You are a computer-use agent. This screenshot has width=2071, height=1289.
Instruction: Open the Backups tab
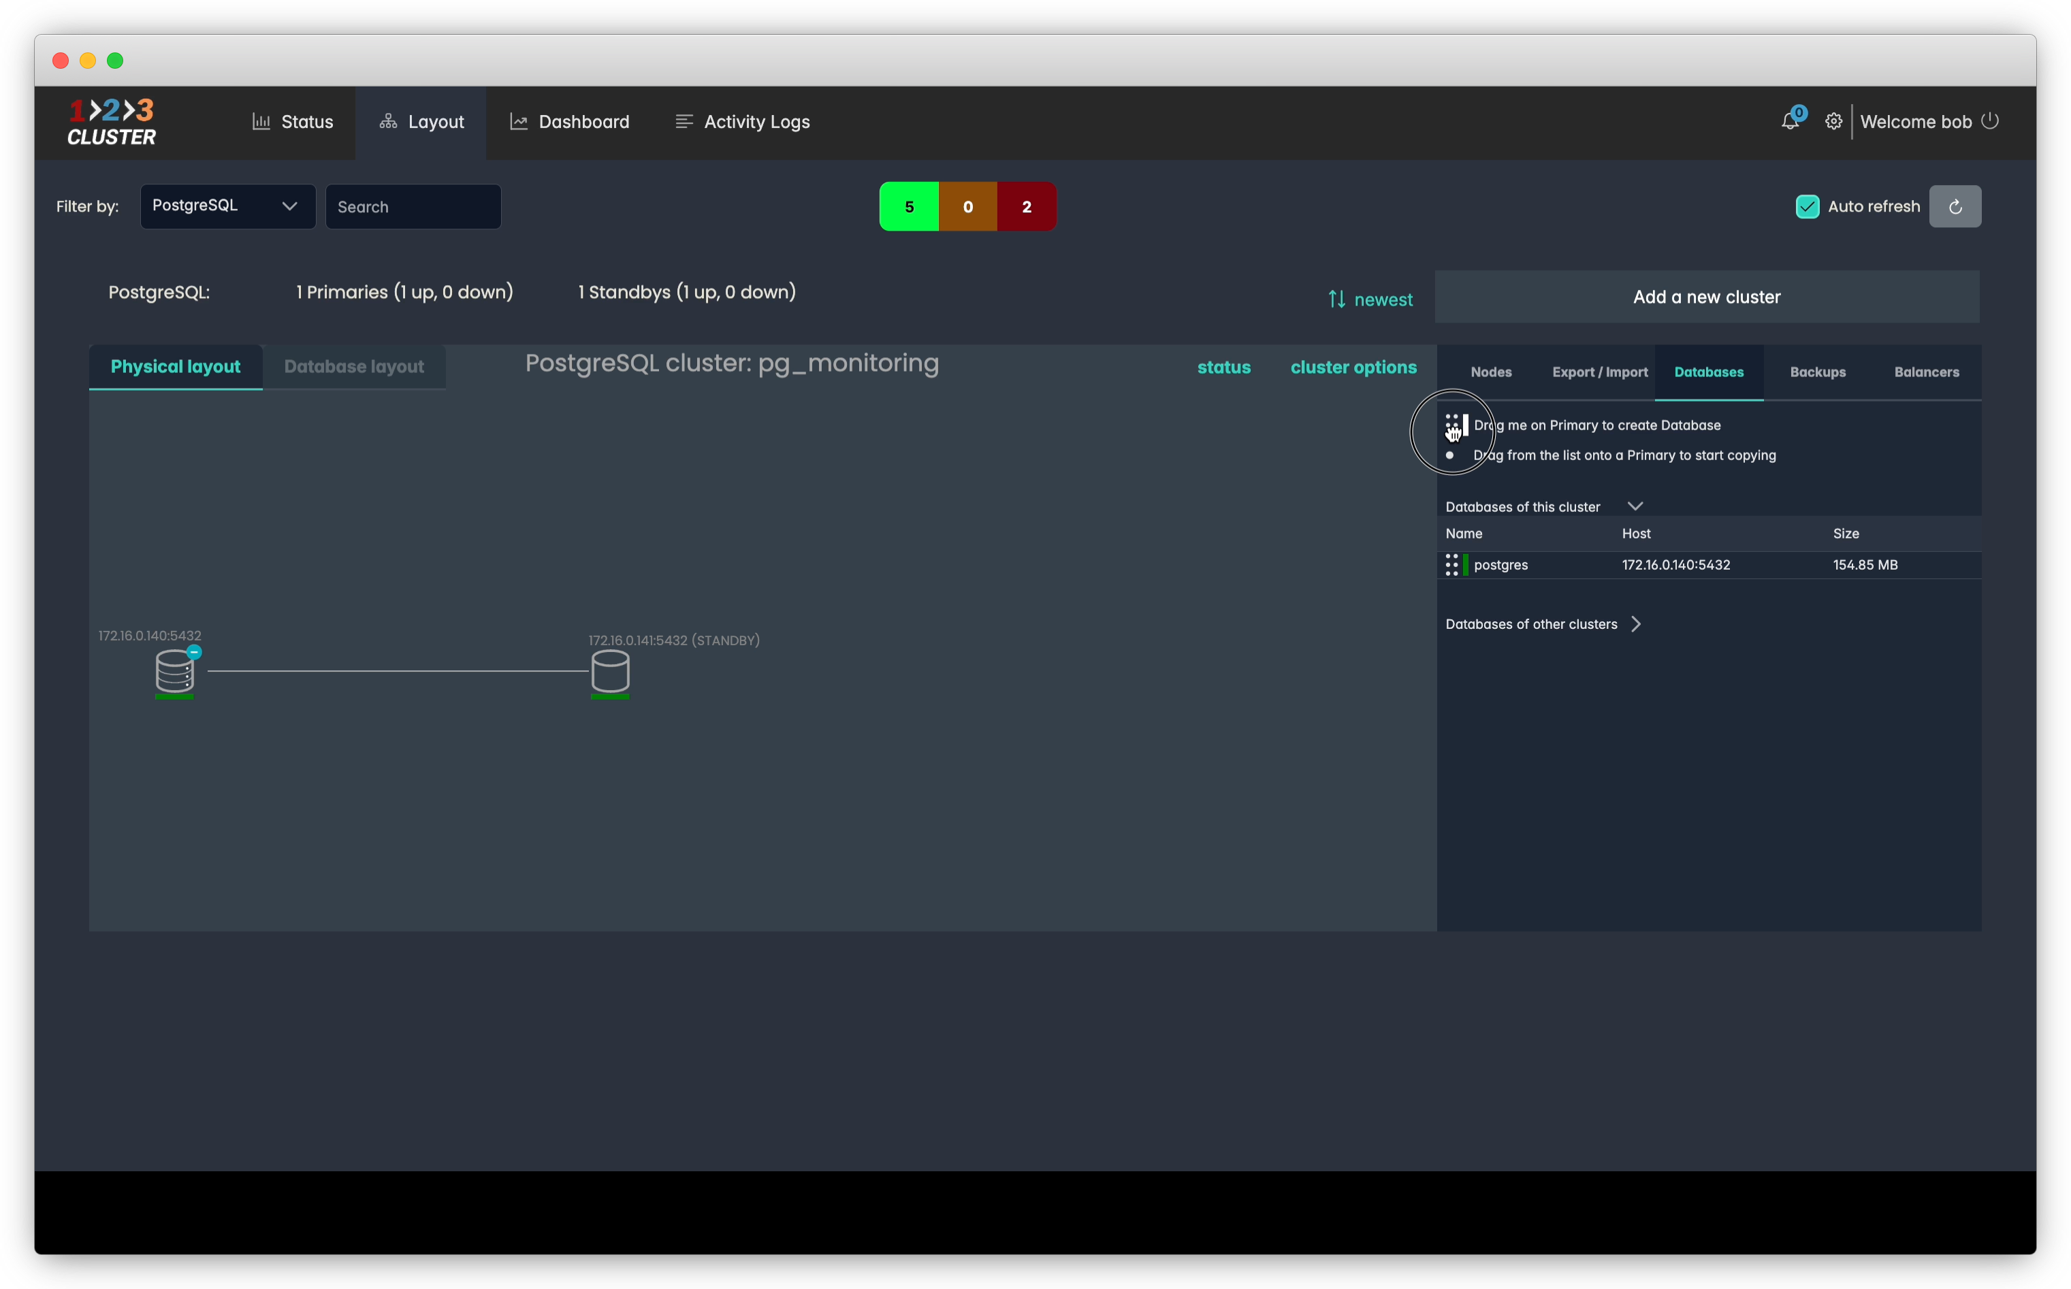tap(1818, 372)
